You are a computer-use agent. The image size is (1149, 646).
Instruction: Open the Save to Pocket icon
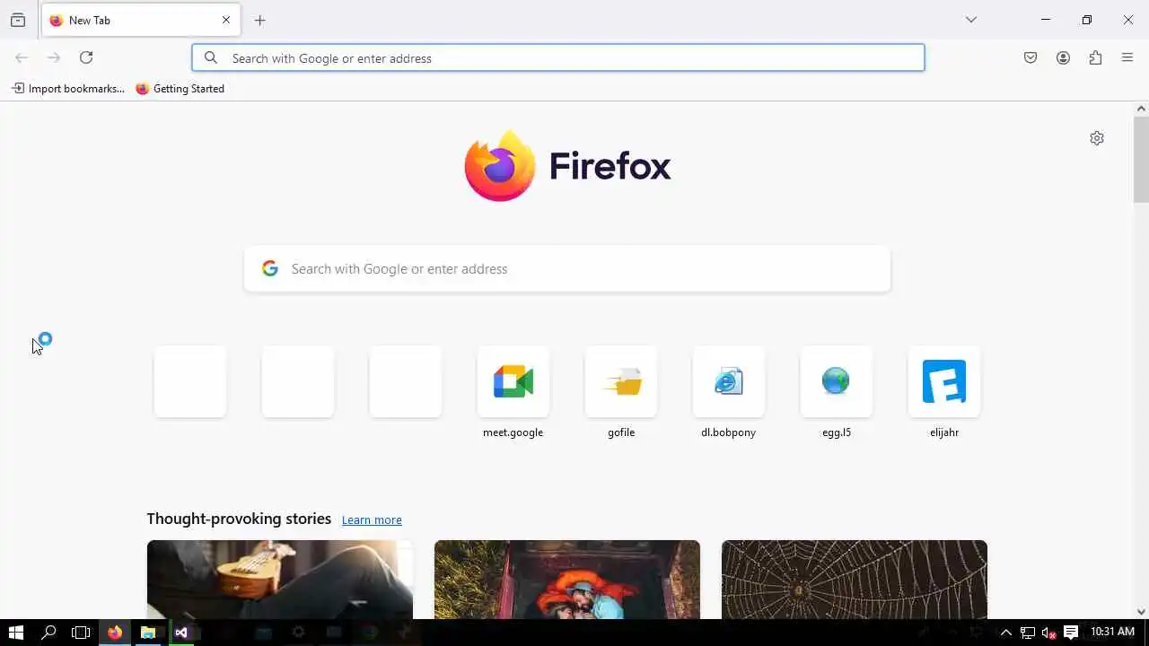click(x=1031, y=57)
